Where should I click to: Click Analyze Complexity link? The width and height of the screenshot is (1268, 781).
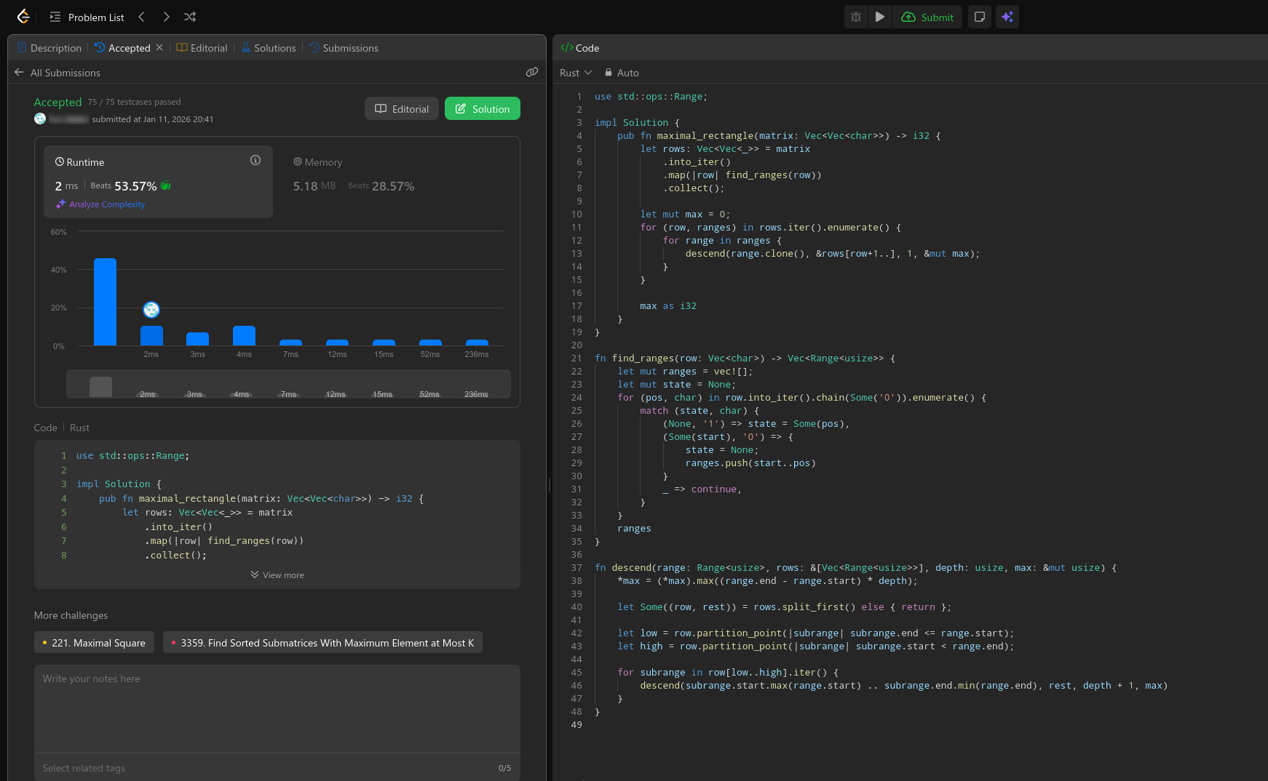click(x=107, y=204)
